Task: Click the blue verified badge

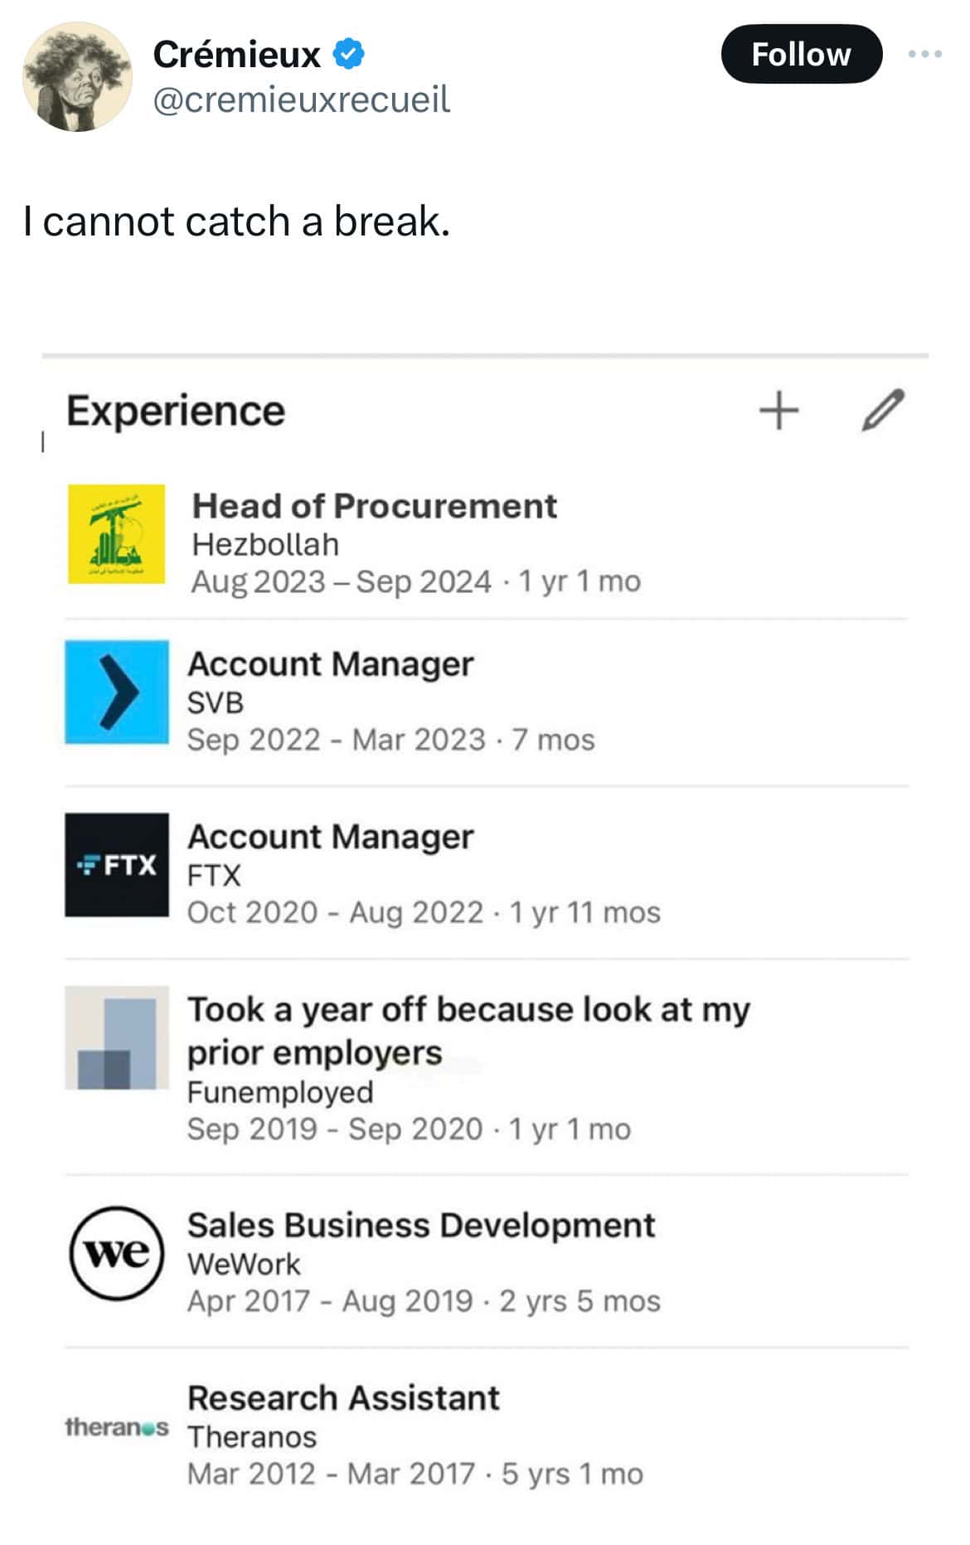Action: pos(349,55)
